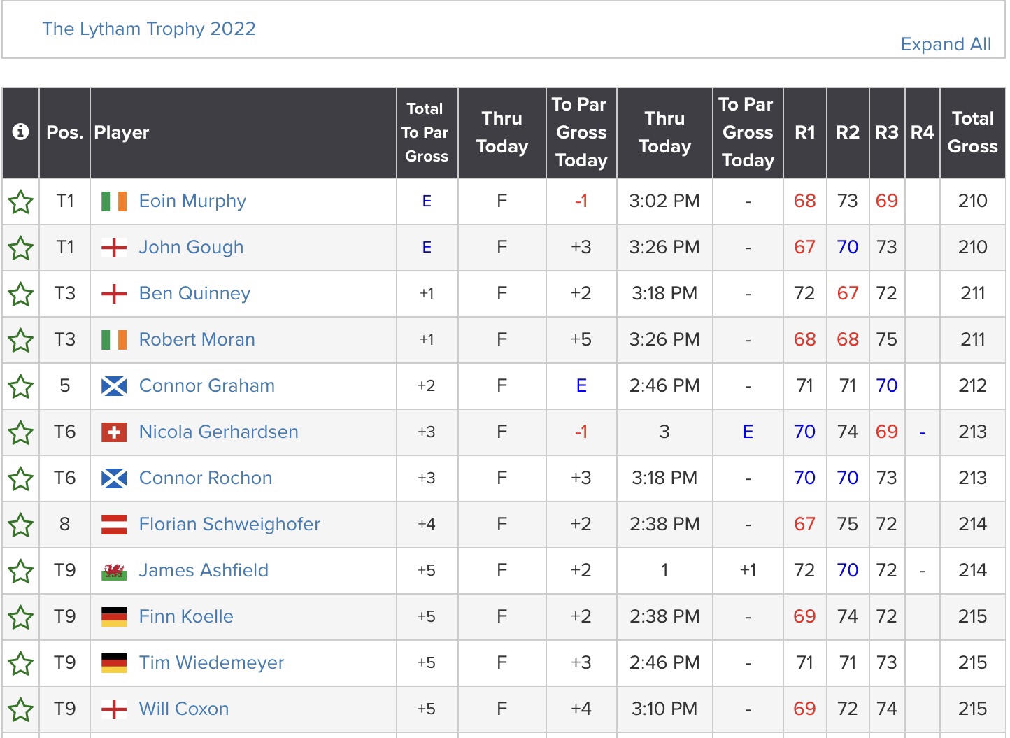Favorite Eoin Murphy with the star icon
The image size is (1010, 738).
21,201
